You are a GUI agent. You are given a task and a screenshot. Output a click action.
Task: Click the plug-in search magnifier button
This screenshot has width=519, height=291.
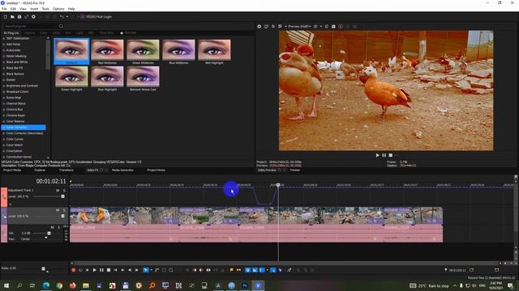[61, 26]
